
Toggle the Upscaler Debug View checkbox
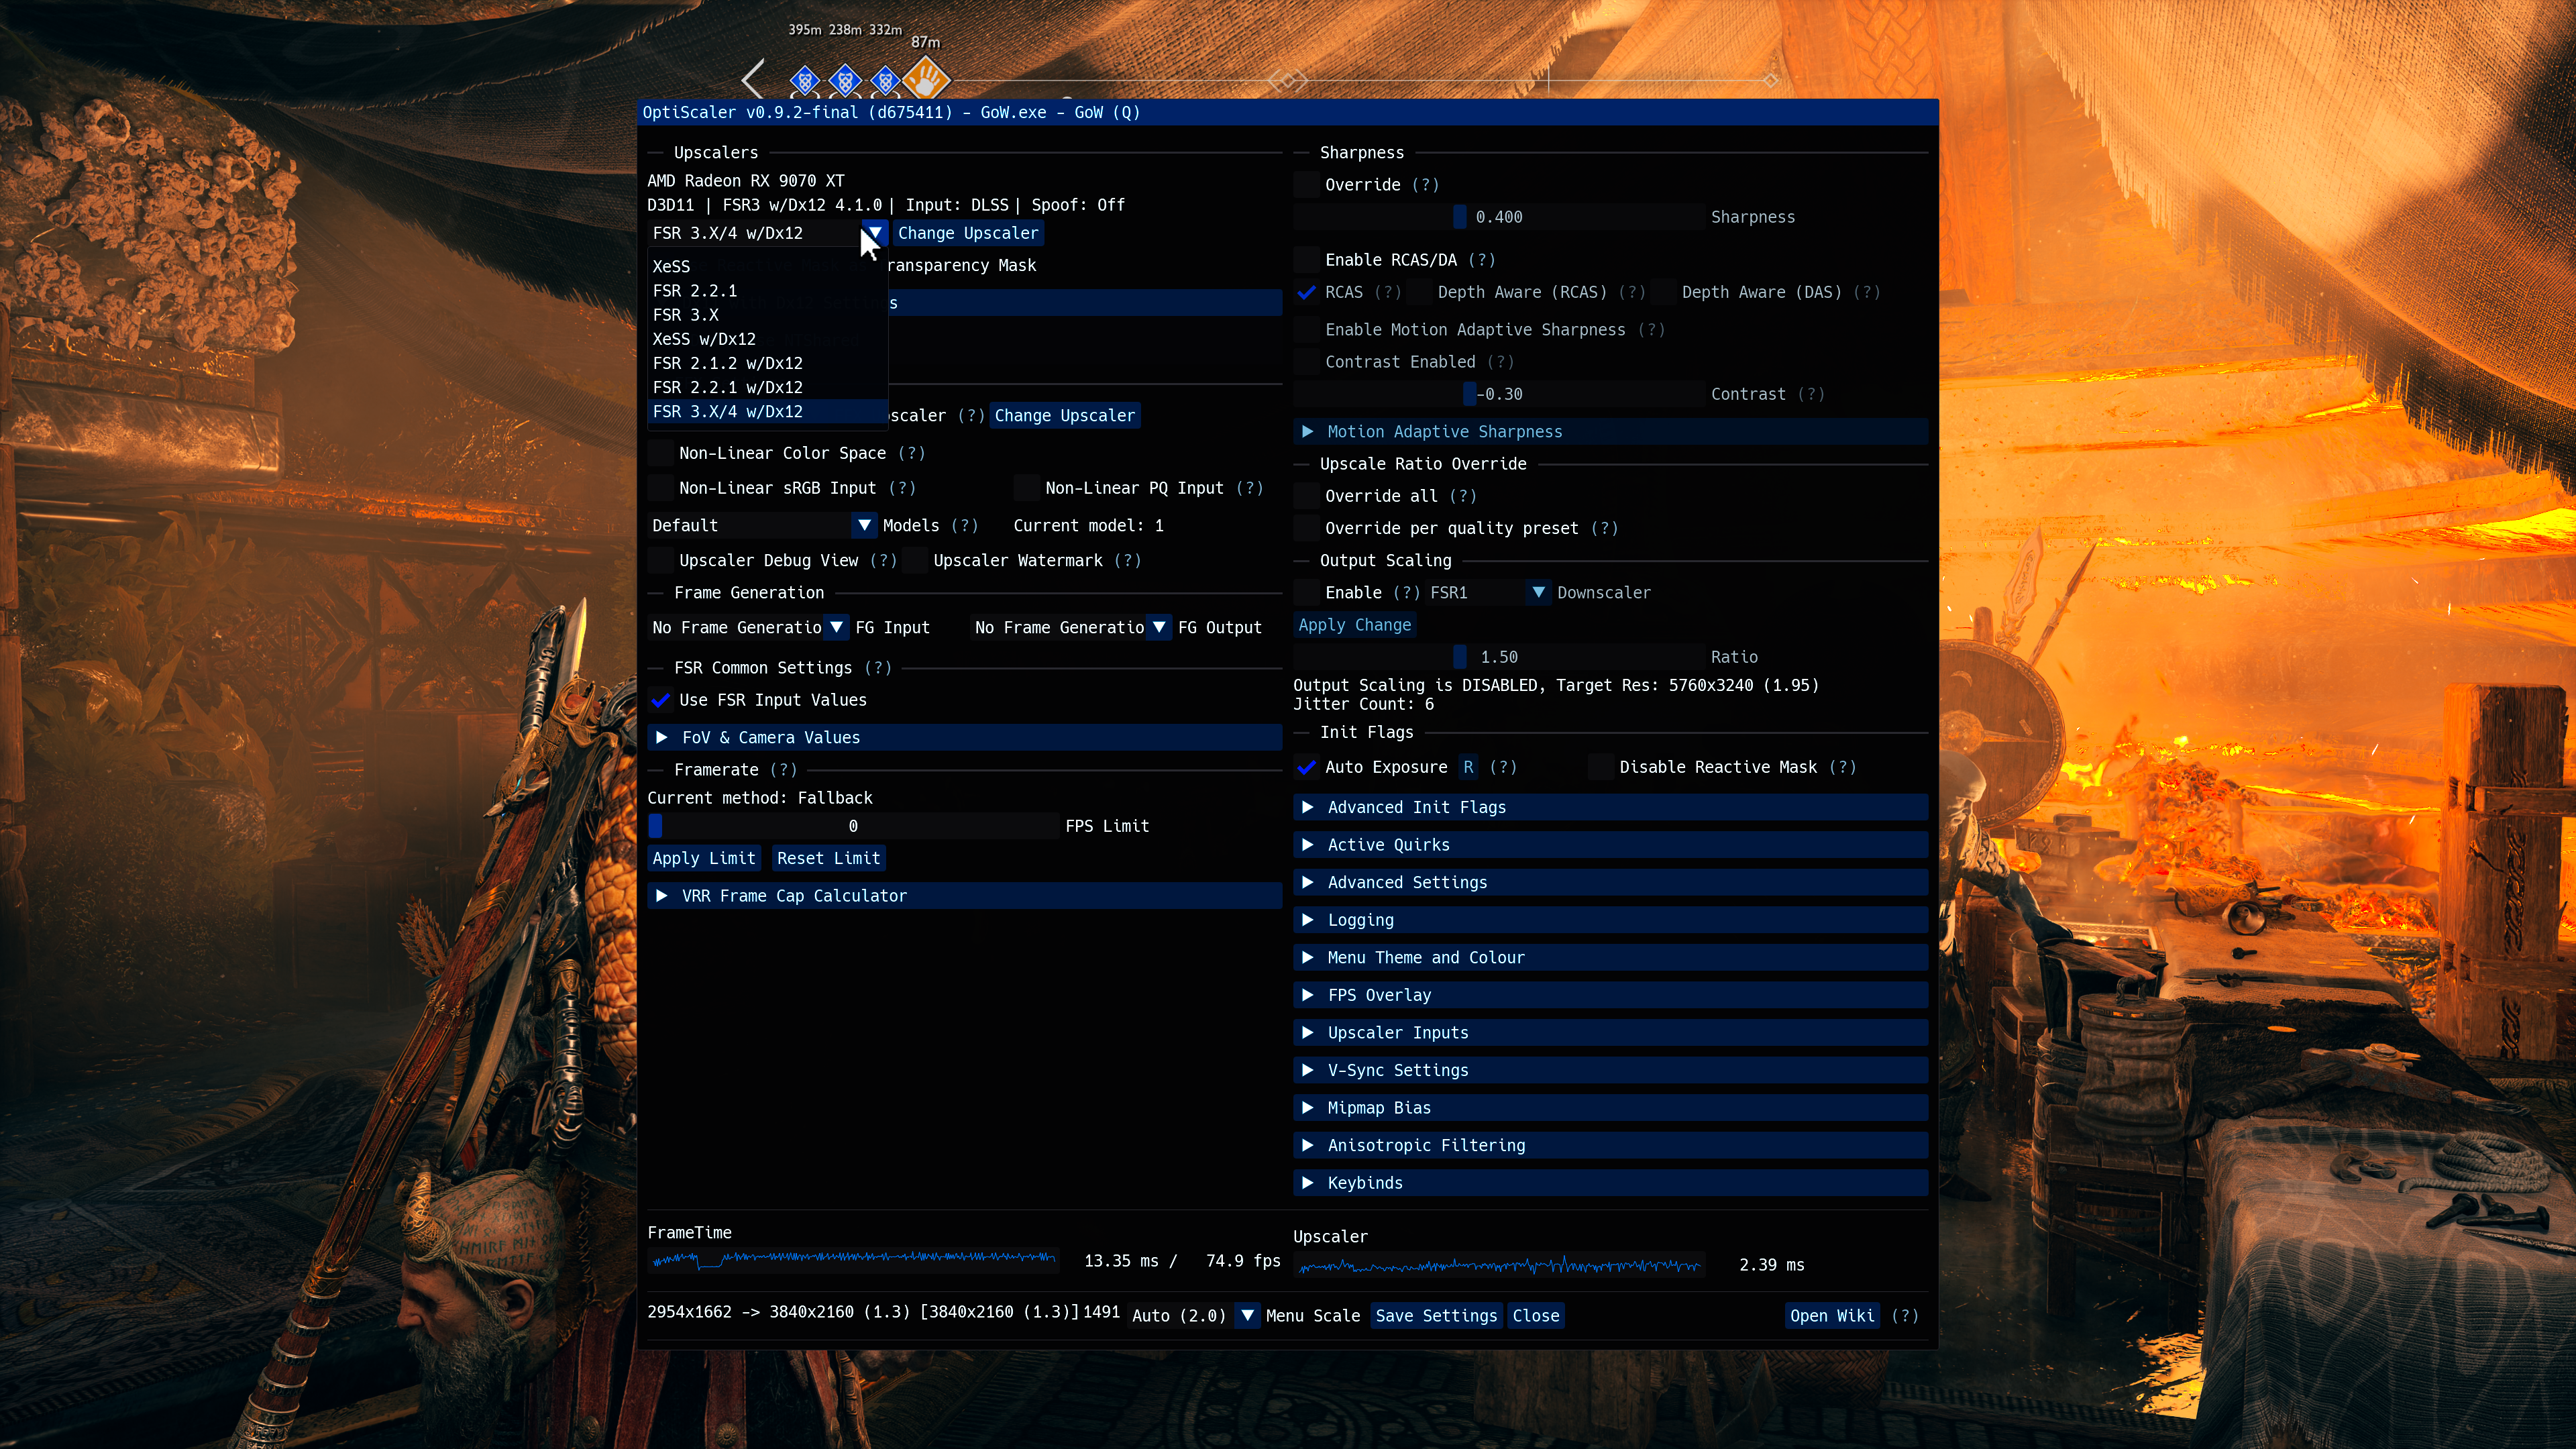(x=660, y=561)
